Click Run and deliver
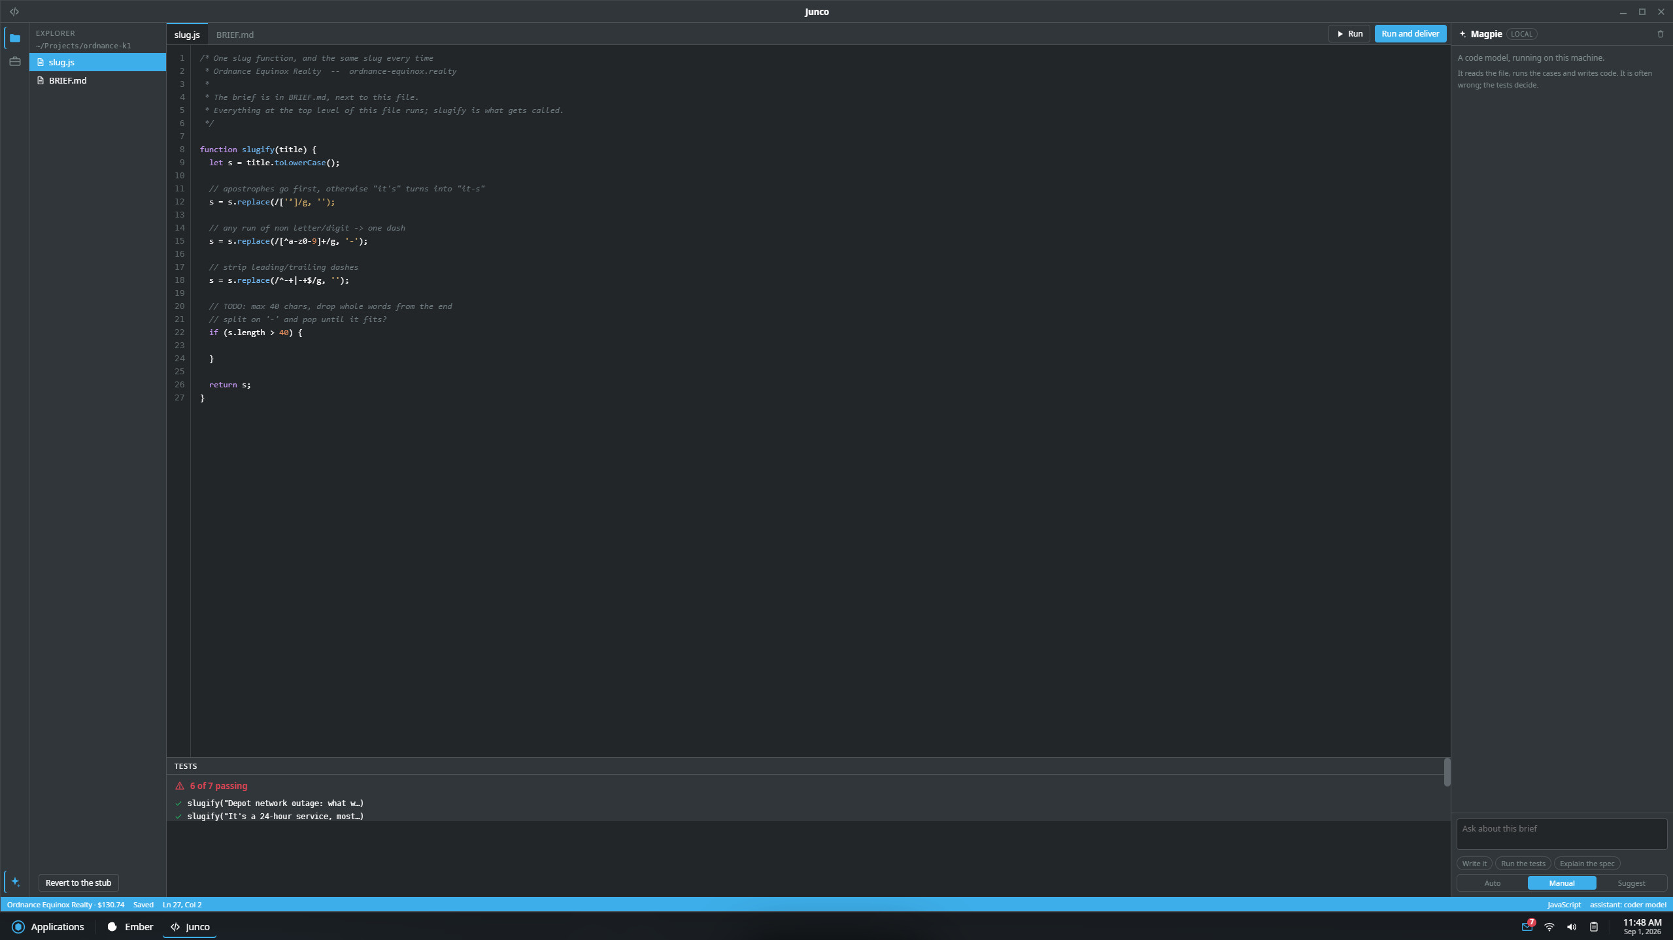This screenshot has width=1673, height=940. click(1410, 34)
